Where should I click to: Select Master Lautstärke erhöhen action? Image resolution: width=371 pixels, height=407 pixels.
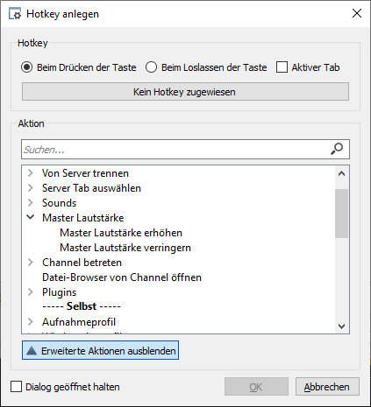[121, 233]
